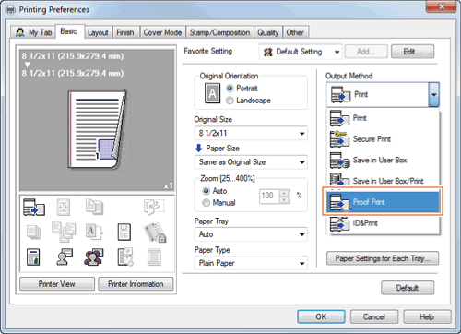Choose Save in User Box/Print output method
The width and height of the screenshot is (461, 334).
(383, 181)
